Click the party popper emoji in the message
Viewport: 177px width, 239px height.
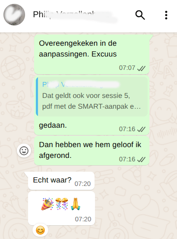[x=47, y=204]
